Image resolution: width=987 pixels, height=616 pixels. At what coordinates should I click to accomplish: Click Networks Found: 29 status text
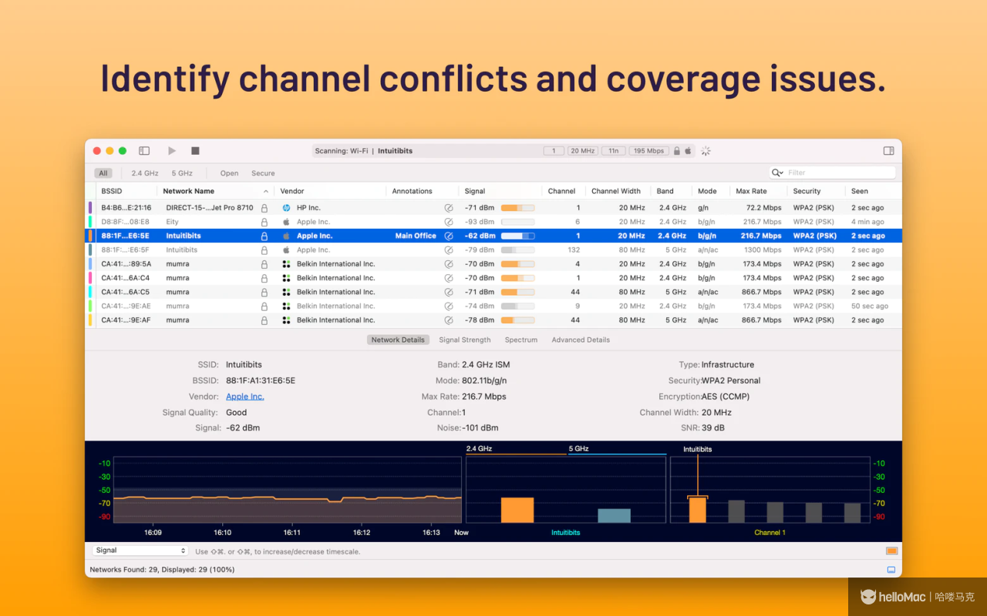[162, 570]
